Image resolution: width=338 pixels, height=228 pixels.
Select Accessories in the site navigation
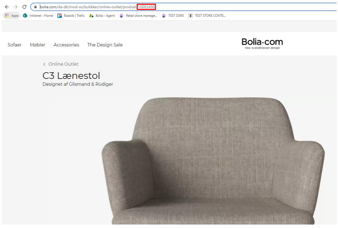(66, 45)
